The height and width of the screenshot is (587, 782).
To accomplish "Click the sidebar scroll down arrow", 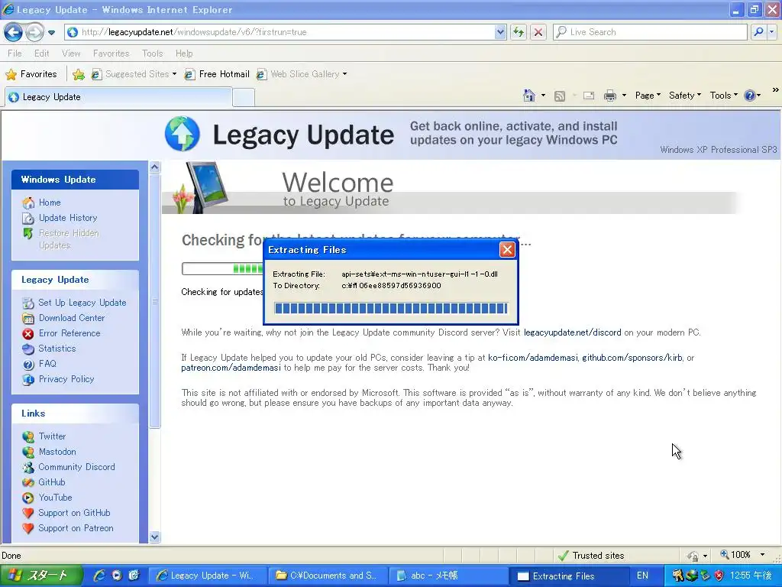I will pyautogui.click(x=154, y=537).
